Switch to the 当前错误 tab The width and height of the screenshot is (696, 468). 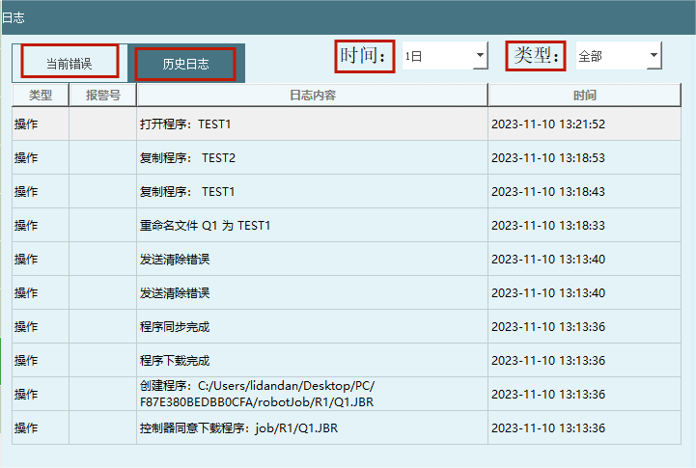[x=70, y=63]
